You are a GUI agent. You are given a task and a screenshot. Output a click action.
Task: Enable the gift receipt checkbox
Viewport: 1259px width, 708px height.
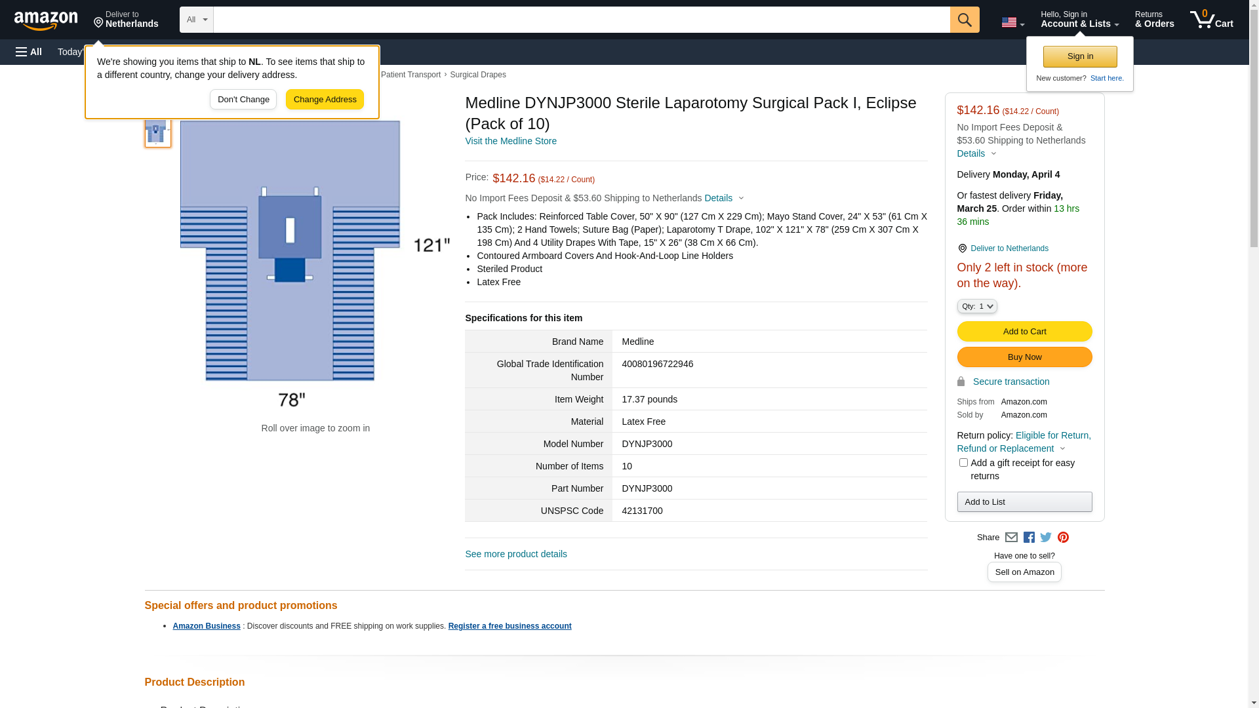(963, 463)
